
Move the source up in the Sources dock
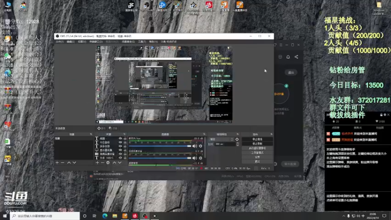[x=114, y=163]
